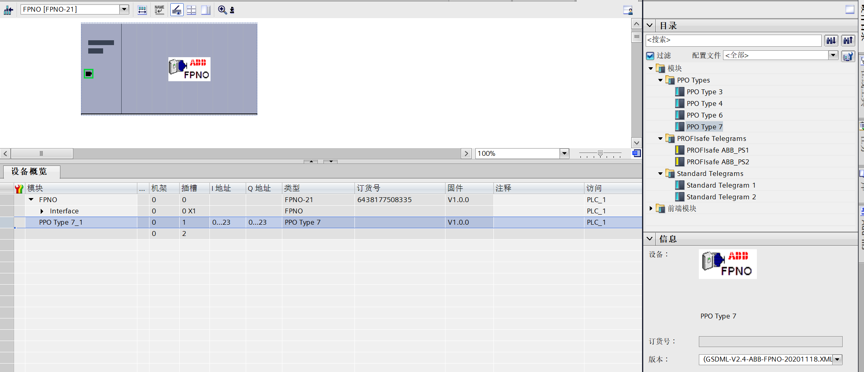864x372 pixels.
Task: Collapse the PPO Types folder arrow
Action: (660, 80)
